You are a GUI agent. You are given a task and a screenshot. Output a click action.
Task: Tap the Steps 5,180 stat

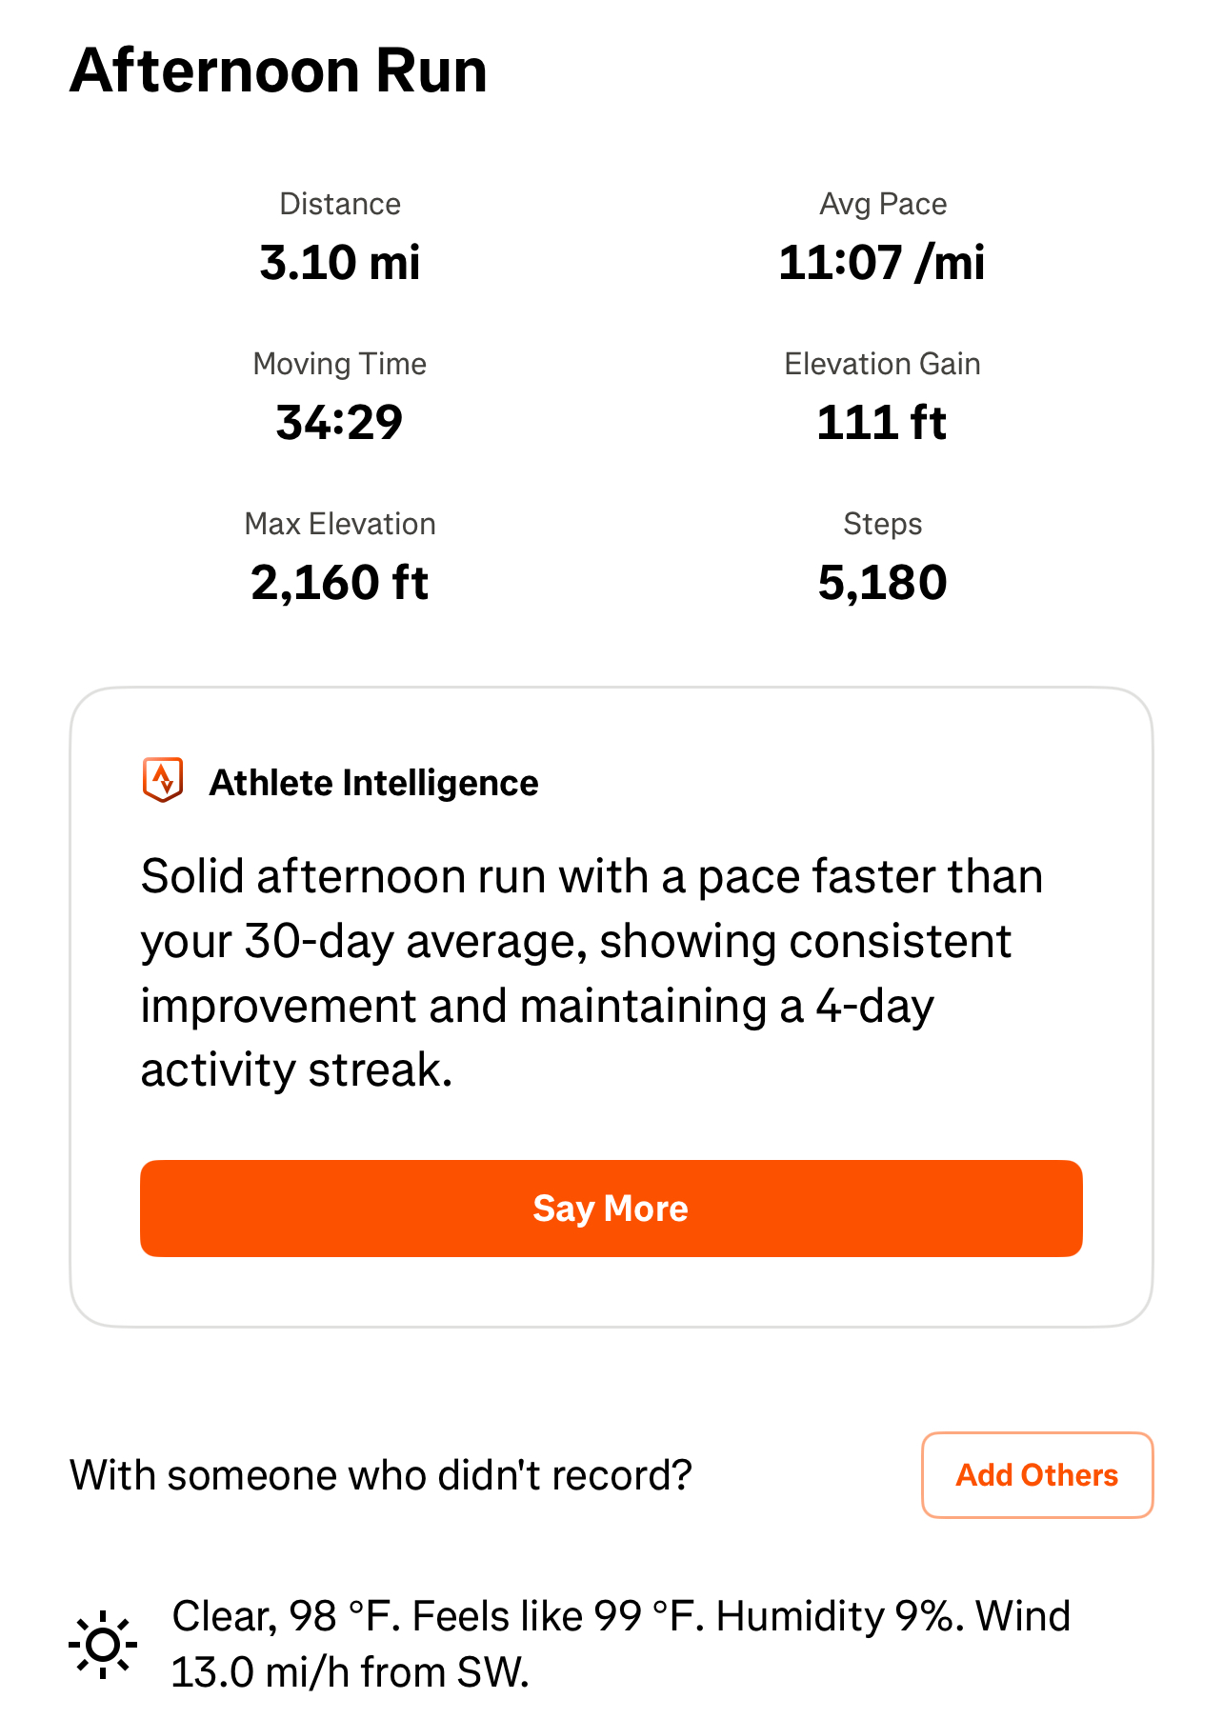(x=882, y=556)
